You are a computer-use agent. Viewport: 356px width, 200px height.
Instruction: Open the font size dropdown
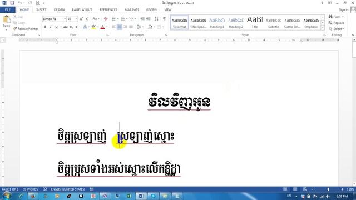(x=76, y=19)
